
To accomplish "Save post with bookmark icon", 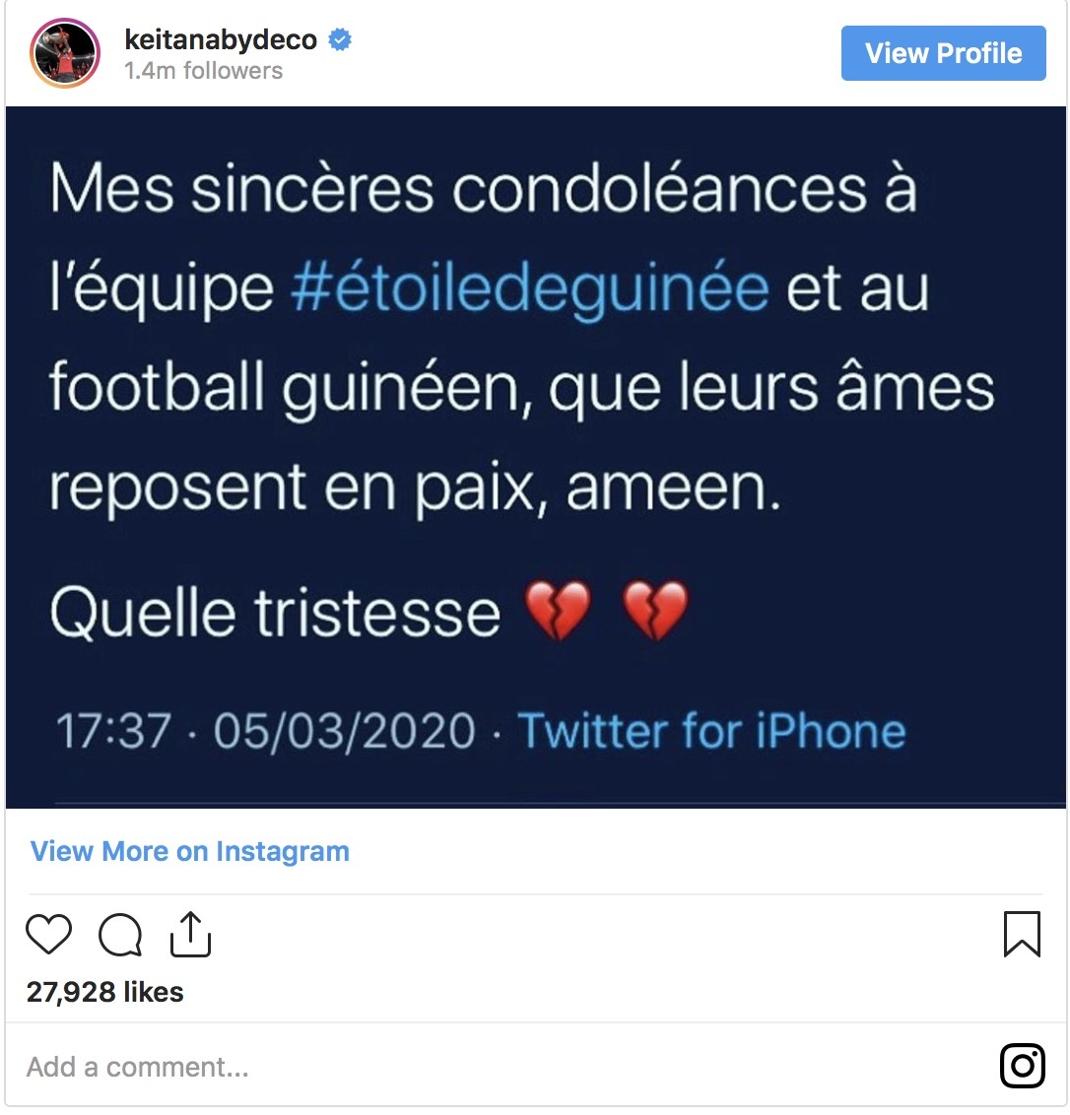I will 1023,934.
